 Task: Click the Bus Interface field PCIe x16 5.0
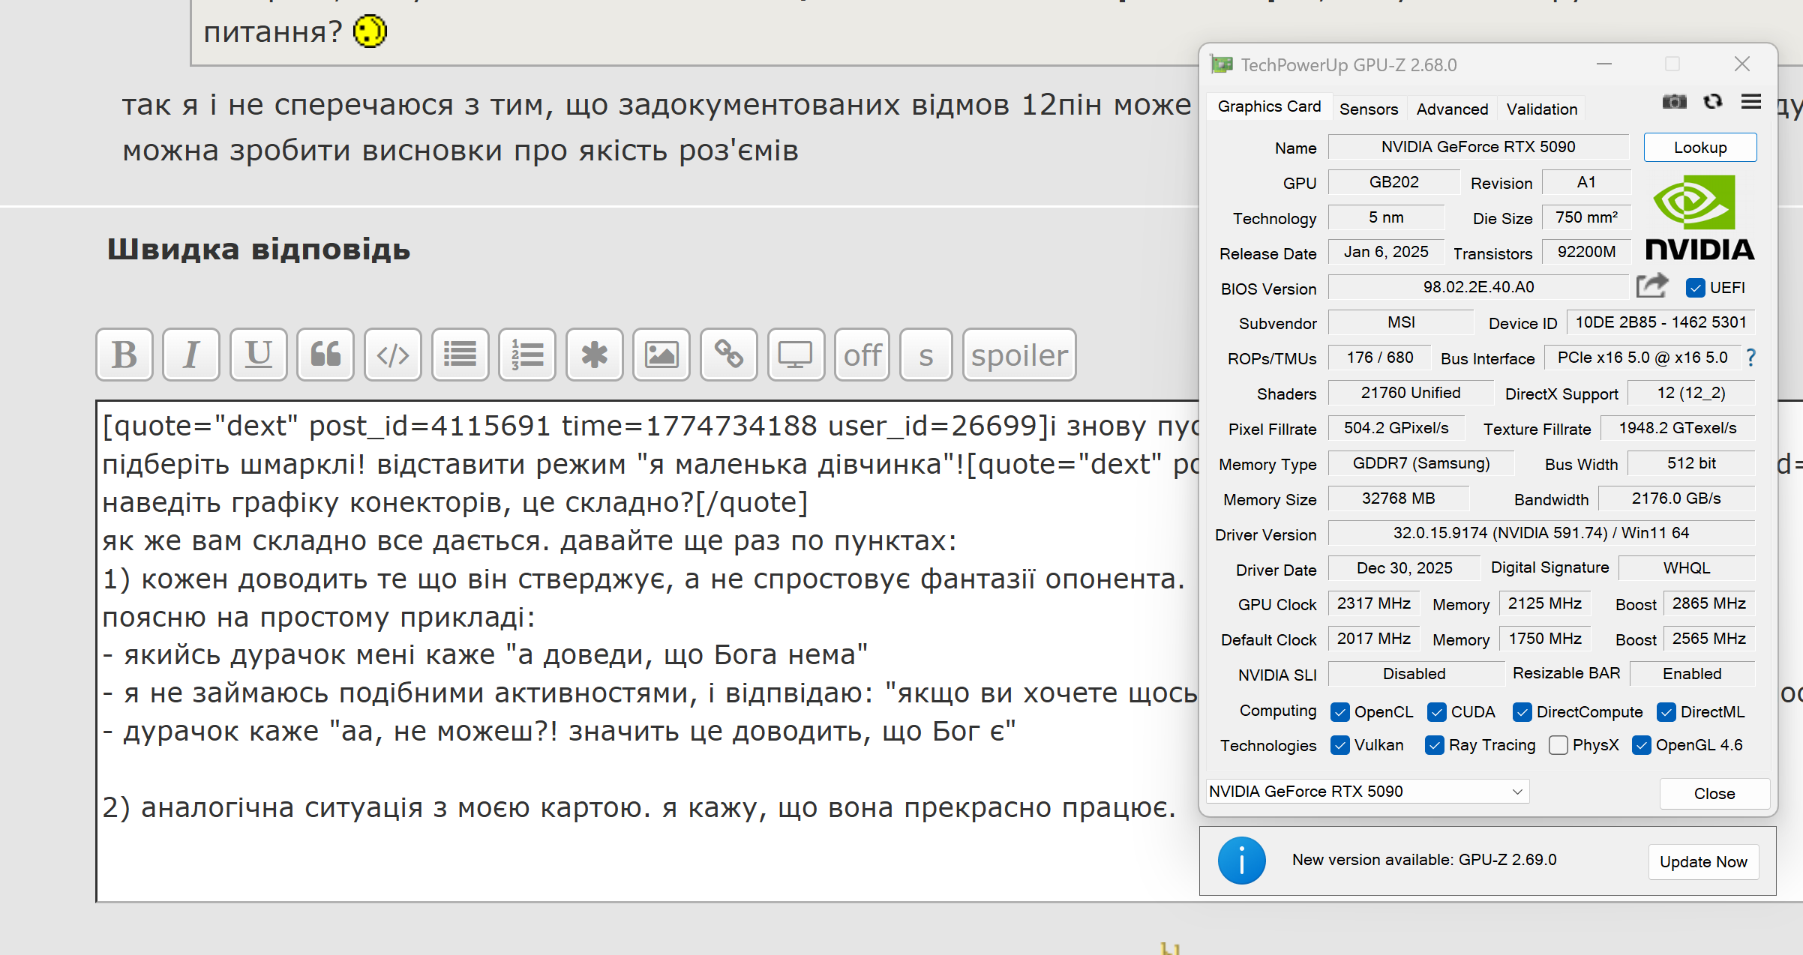coord(1642,358)
